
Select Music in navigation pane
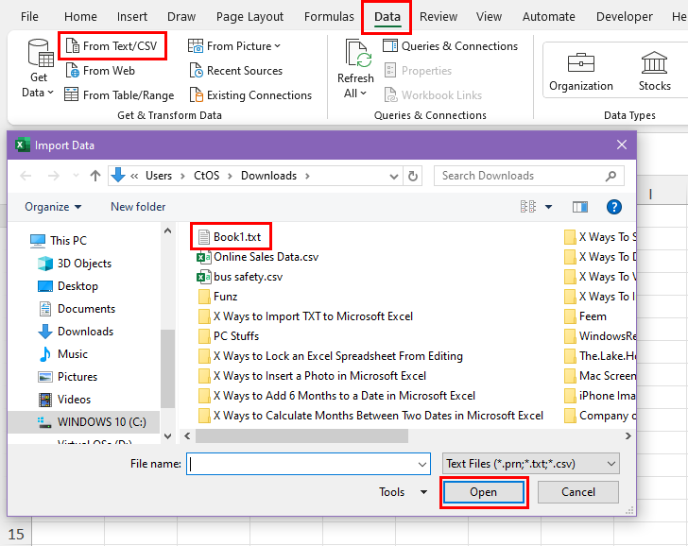pyautogui.click(x=63, y=354)
